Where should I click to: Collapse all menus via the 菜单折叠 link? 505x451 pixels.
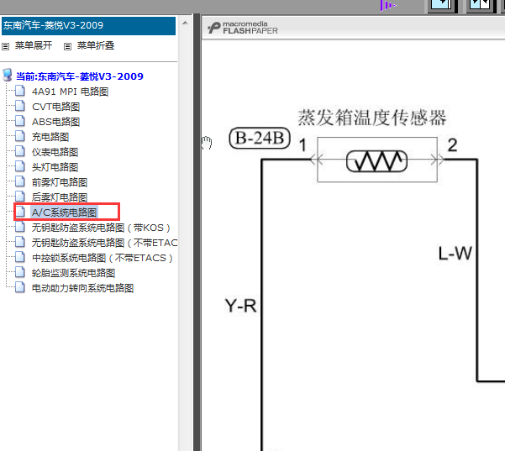[96, 45]
